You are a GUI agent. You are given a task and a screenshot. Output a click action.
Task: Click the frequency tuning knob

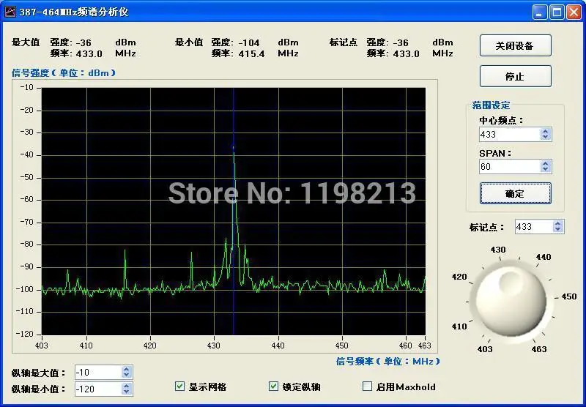[511, 300]
